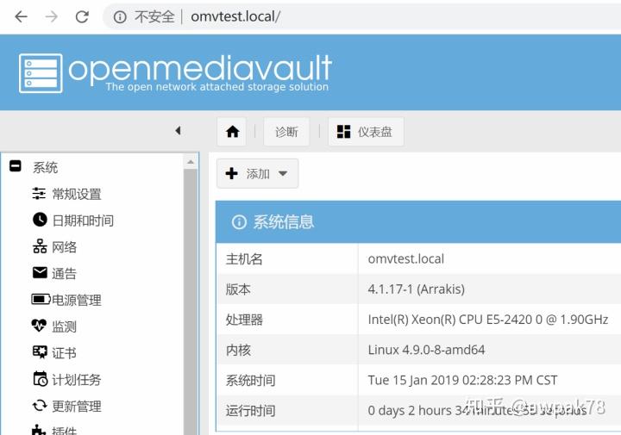Image resolution: width=621 pixels, height=435 pixels.
Task: Click the openmediavault logo
Action: pyautogui.click(x=175, y=72)
